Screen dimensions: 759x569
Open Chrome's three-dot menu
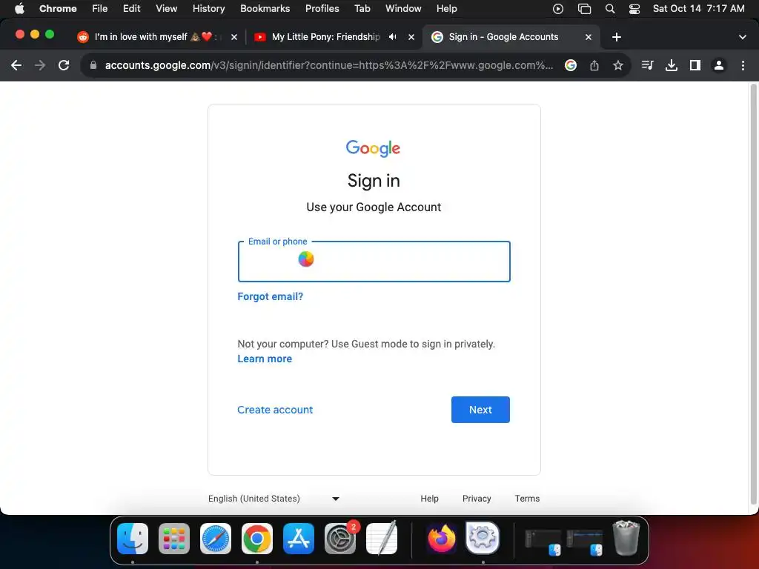743,65
